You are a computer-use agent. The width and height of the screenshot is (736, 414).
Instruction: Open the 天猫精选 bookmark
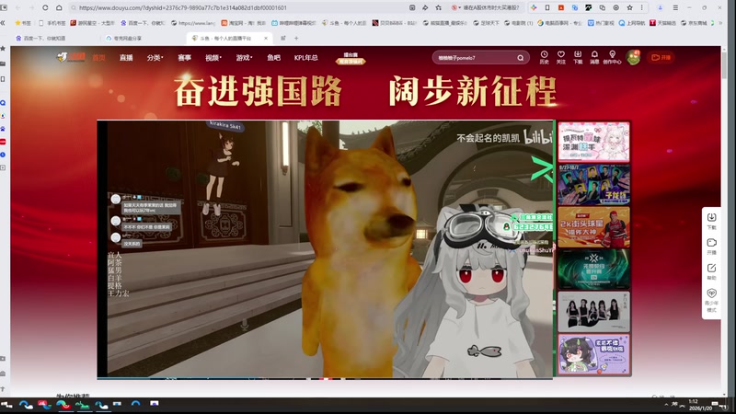662,22
